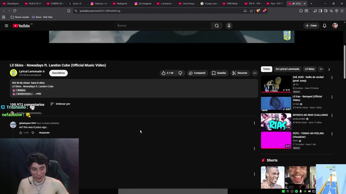Select the Lil Skies filter chip
The image size is (346, 194).
310,69
